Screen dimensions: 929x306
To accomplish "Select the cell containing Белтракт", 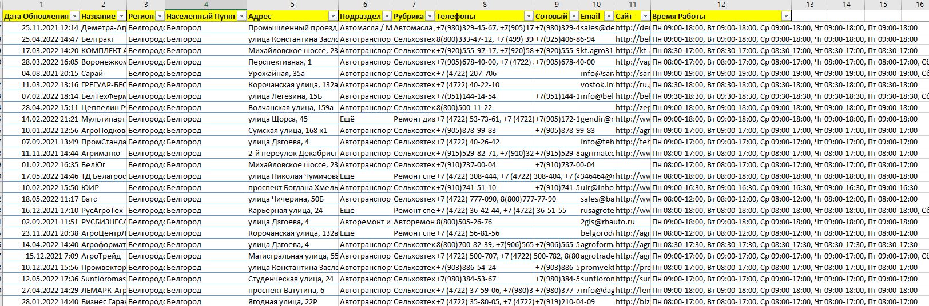I will point(103,39).
